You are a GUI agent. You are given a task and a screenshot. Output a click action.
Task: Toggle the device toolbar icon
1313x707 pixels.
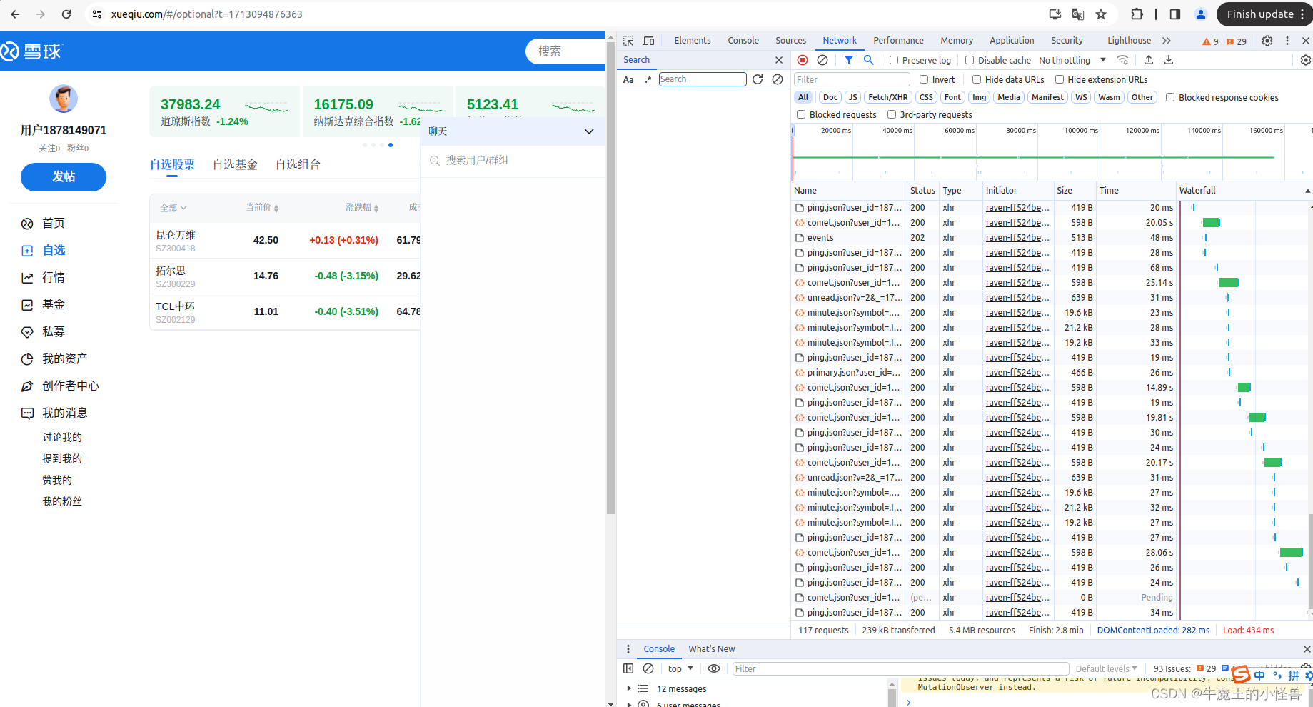click(x=648, y=41)
